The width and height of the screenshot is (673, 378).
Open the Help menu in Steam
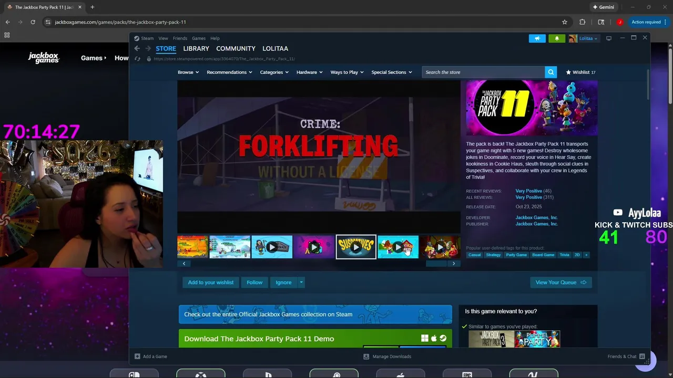[215, 38]
